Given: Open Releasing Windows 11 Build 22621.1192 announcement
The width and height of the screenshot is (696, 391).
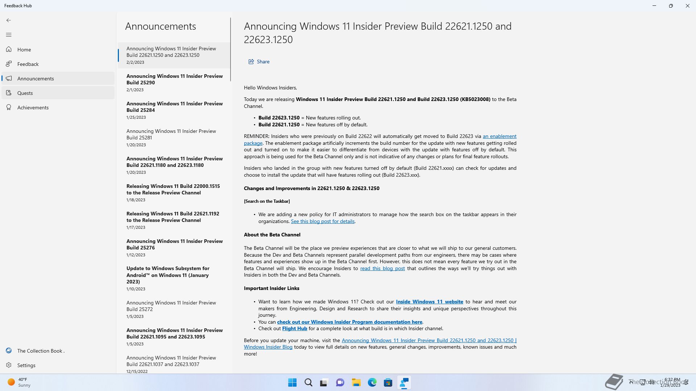Looking at the screenshot, I should (x=174, y=220).
